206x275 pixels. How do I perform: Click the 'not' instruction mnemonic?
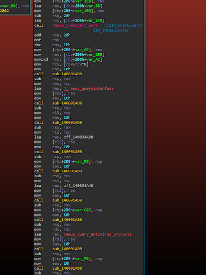(x=38, y=40)
